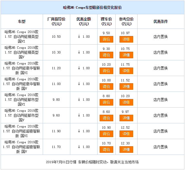Select model name 自动两驱都市型 国V
This screenshot has width=185, height=170.
[x=22, y=115]
